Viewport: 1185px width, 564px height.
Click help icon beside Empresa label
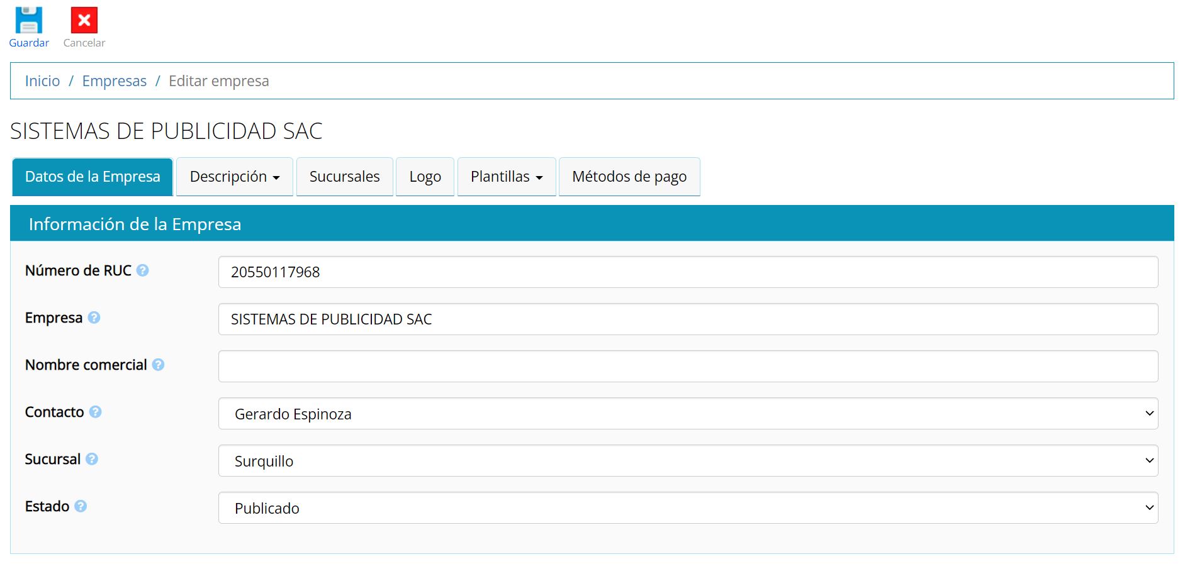pyautogui.click(x=94, y=318)
